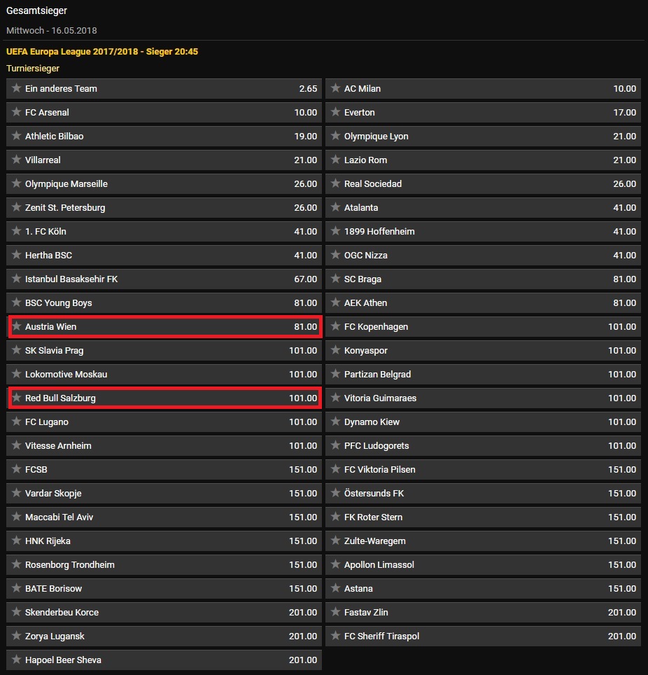Image resolution: width=648 pixels, height=675 pixels.
Task: Star the Olympique Lyon row
Action: point(336,136)
